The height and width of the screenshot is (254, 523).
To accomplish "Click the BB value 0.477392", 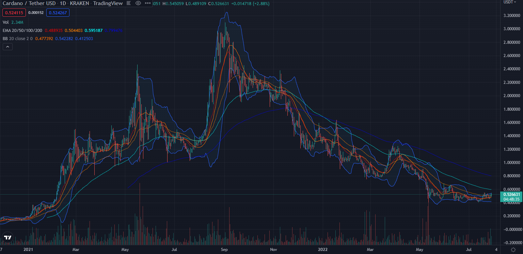I will [x=44, y=39].
